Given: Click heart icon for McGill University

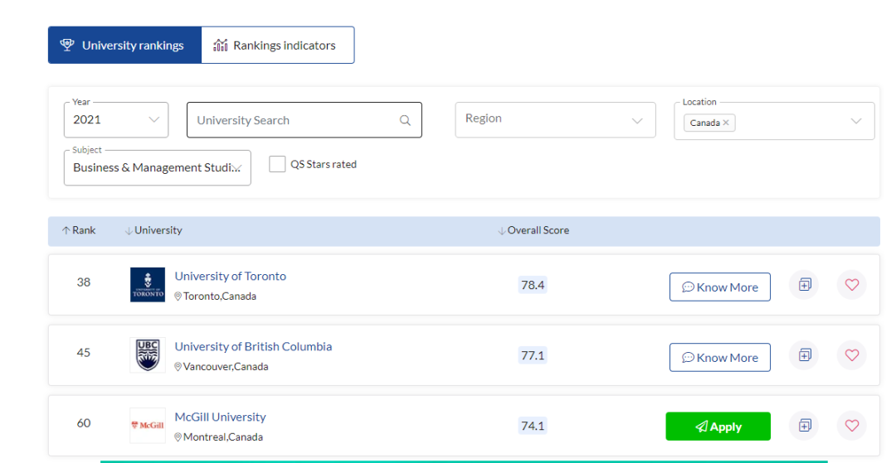Looking at the screenshot, I should (x=851, y=426).
